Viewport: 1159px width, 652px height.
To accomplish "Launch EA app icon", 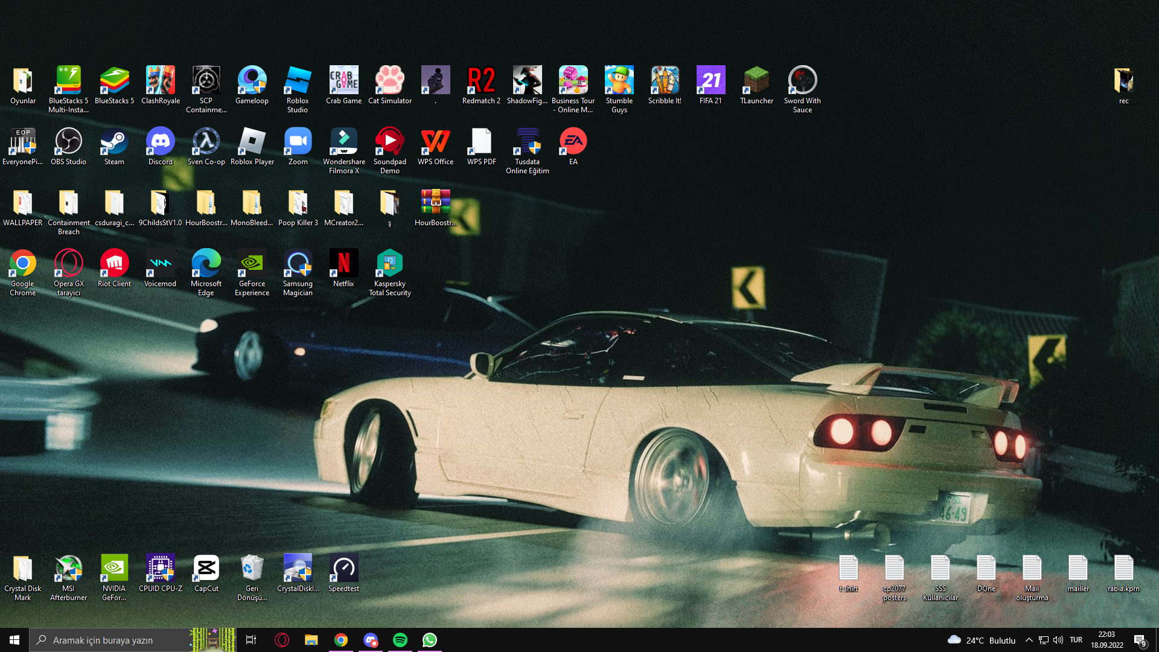I will 573,145.
